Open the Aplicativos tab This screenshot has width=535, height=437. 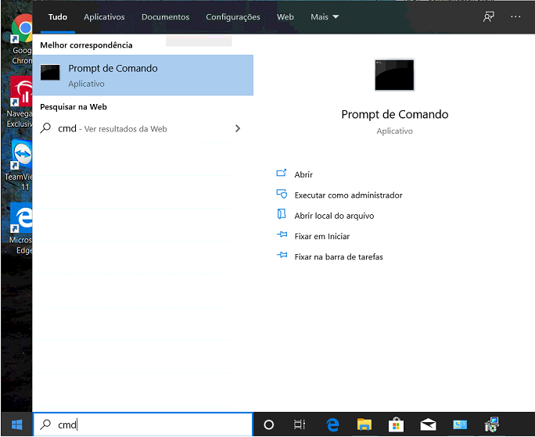coord(104,16)
